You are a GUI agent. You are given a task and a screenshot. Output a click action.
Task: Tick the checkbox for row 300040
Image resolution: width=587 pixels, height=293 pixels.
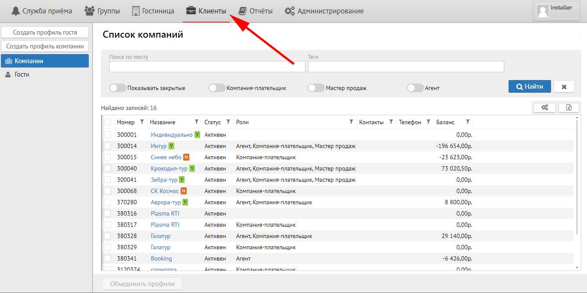(x=107, y=169)
